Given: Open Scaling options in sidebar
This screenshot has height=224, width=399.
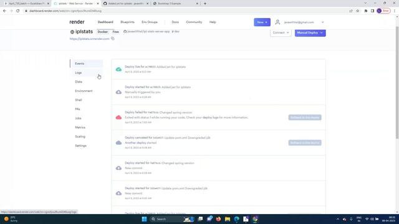Looking at the screenshot, I should [x=80, y=137].
